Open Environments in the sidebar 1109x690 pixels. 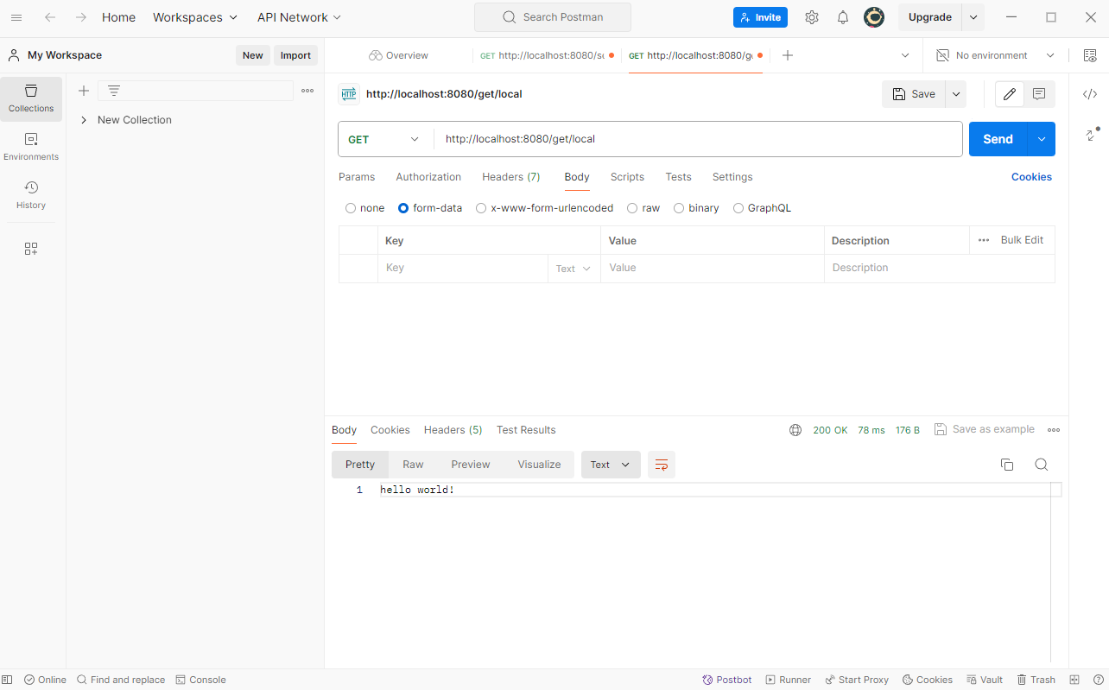click(x=31, y=147)
